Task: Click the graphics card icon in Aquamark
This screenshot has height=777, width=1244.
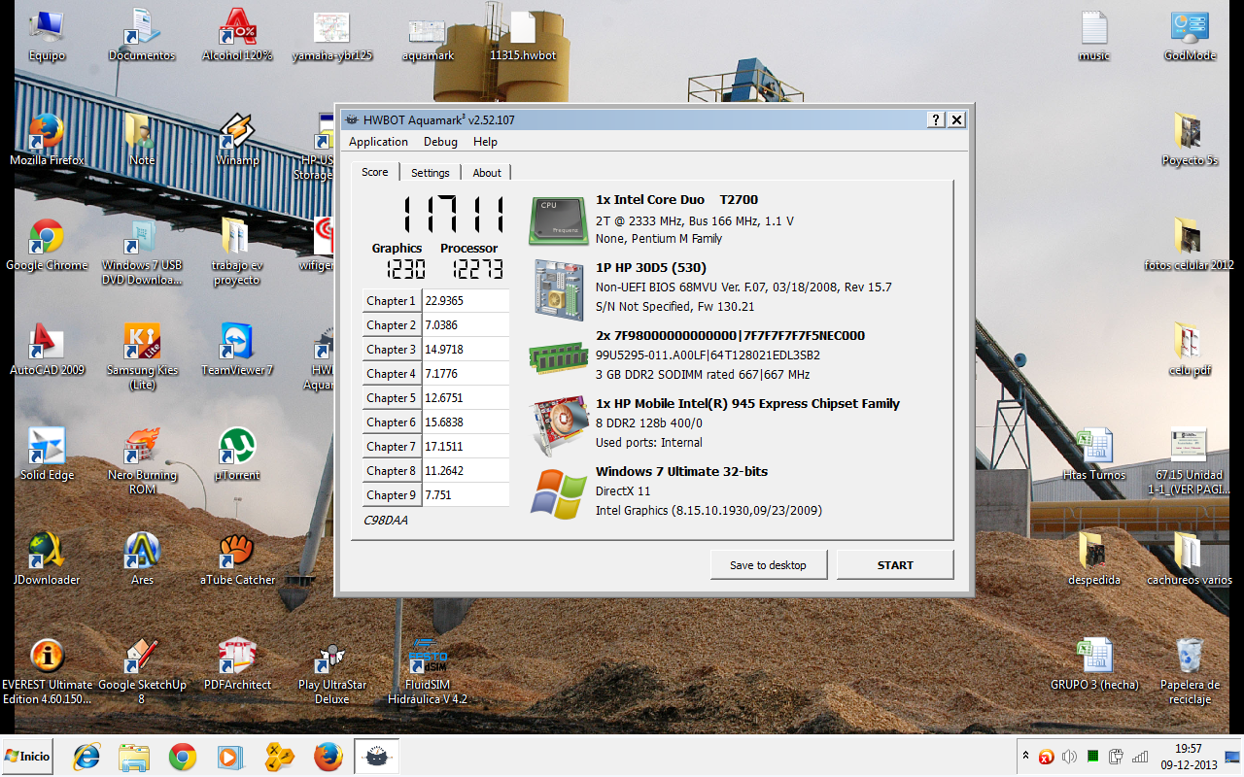Action: [559, 426]
